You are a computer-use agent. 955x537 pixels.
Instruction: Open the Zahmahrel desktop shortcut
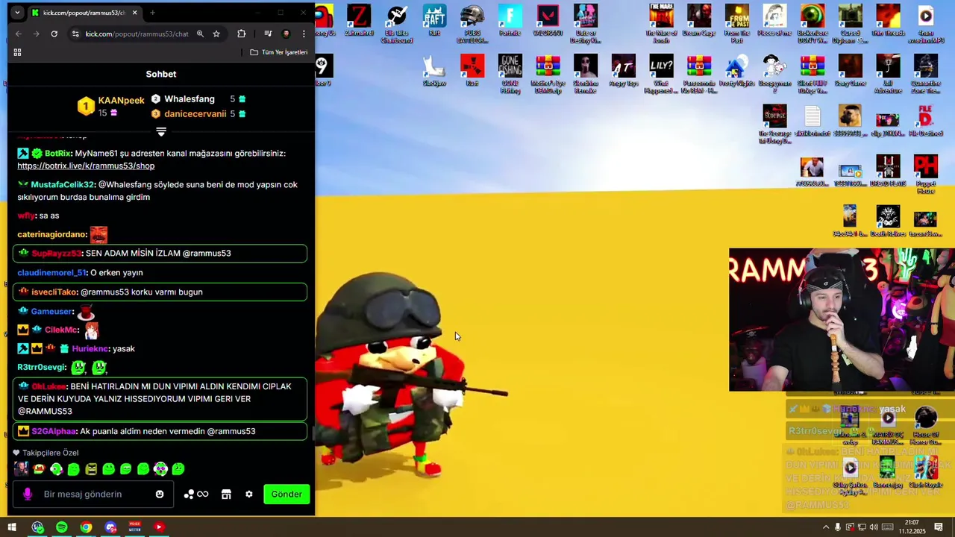[359, 21]
